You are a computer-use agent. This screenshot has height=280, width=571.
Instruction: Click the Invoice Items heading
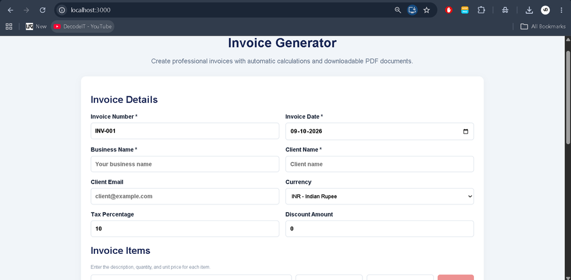120,250
